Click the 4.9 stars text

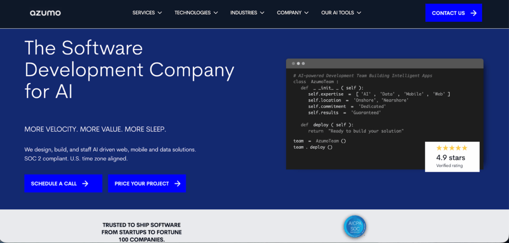click(x=450, y=158)
